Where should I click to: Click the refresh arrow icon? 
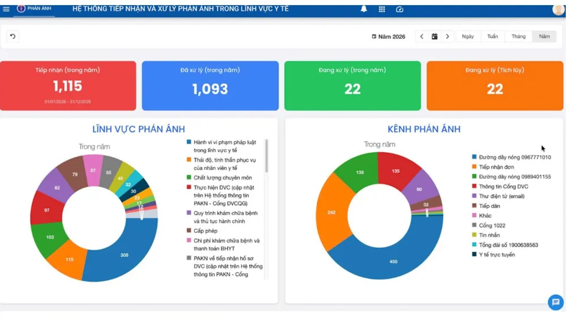pos(12,36)
